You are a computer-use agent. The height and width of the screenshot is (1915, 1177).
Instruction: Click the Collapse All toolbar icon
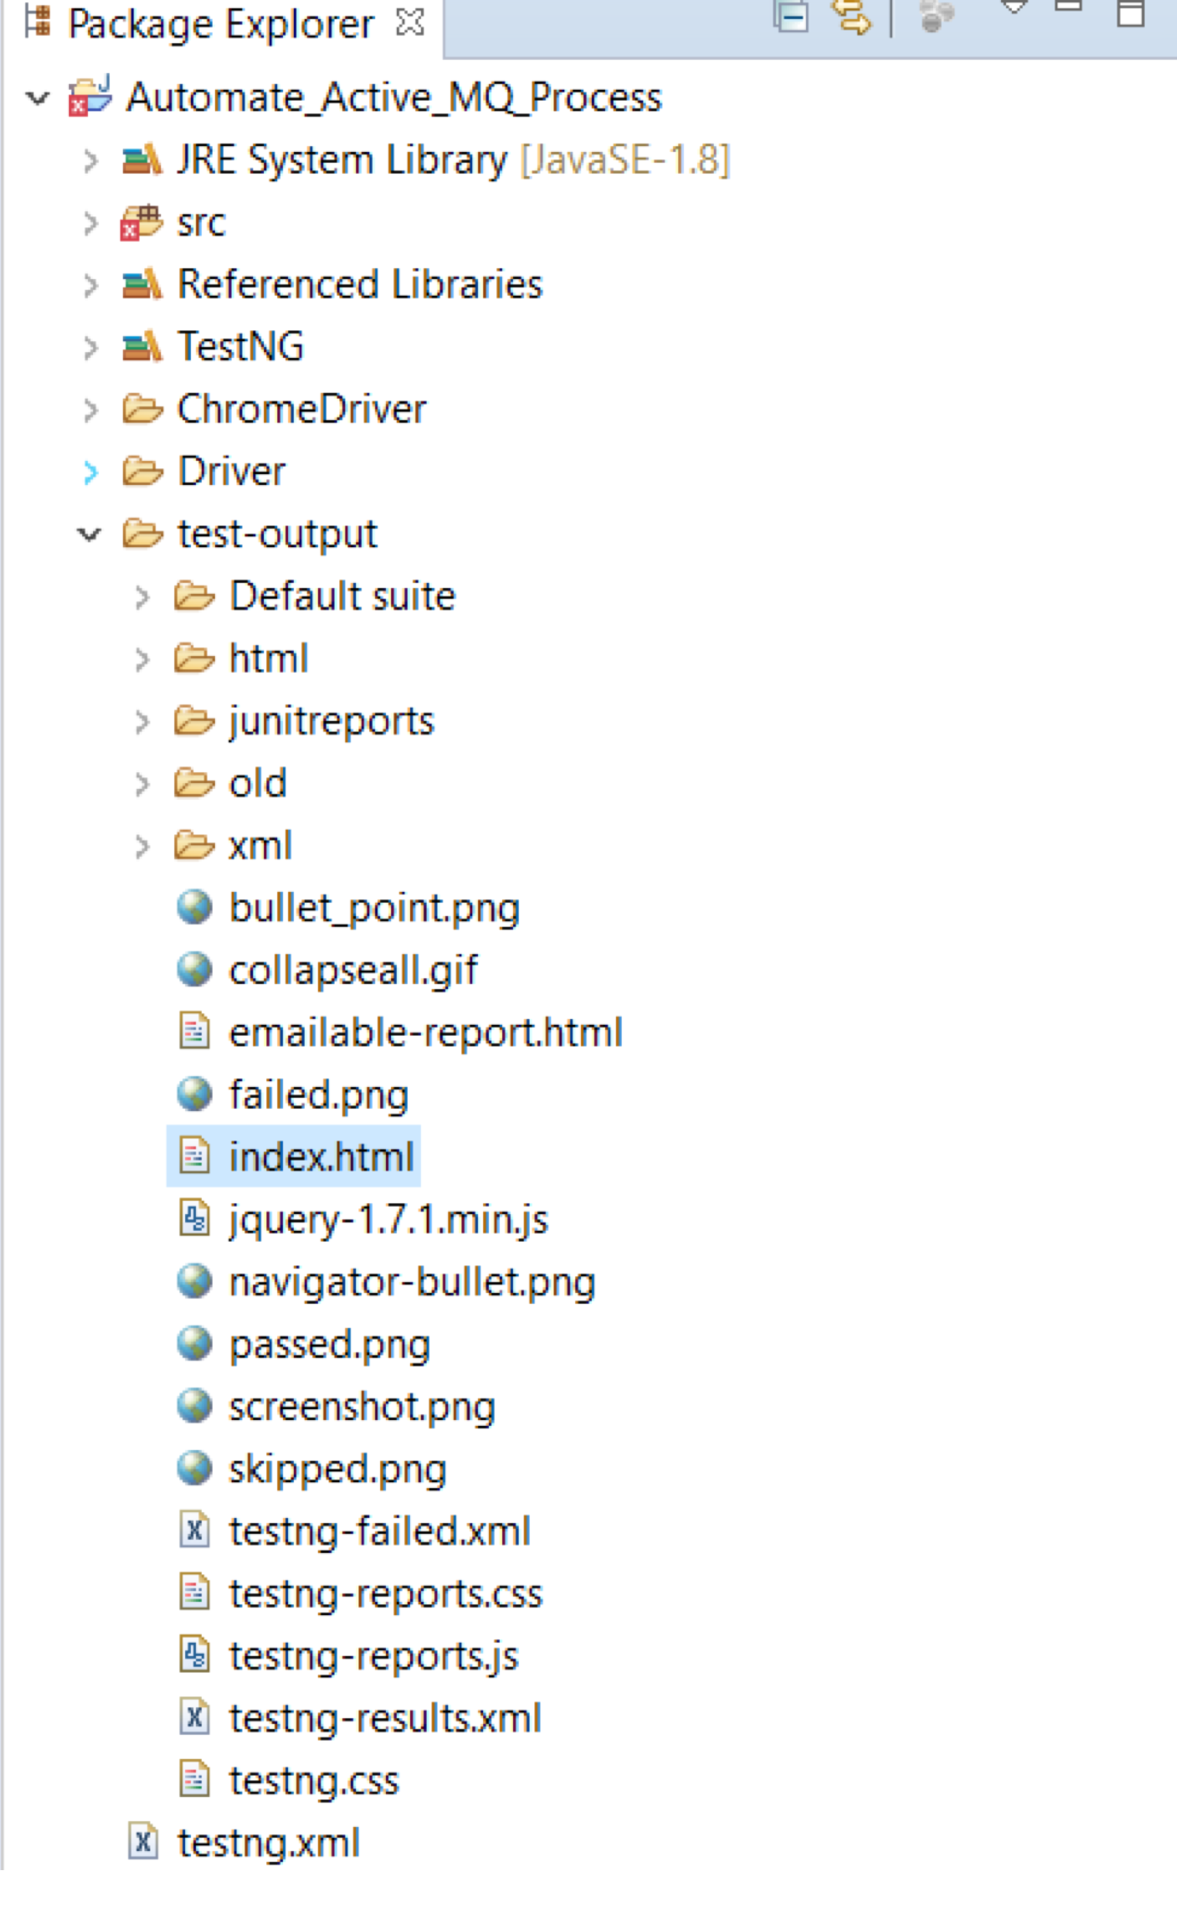pos(791,16)
